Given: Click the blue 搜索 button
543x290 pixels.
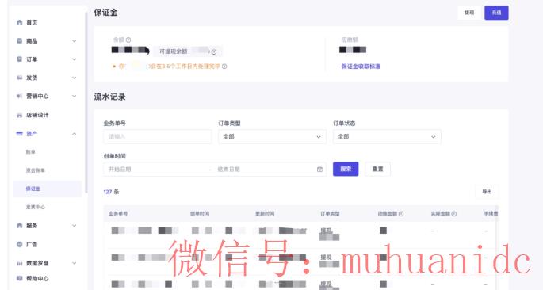Looking at the screenshot, I should 346,169.
